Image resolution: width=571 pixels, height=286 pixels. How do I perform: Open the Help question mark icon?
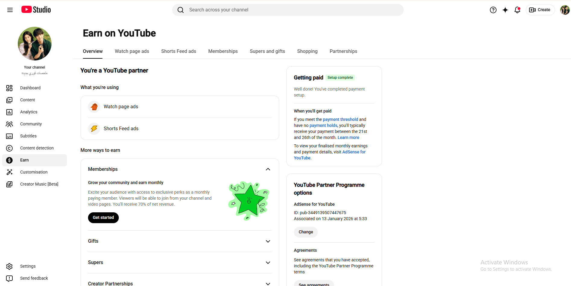(x=493, y=10)
